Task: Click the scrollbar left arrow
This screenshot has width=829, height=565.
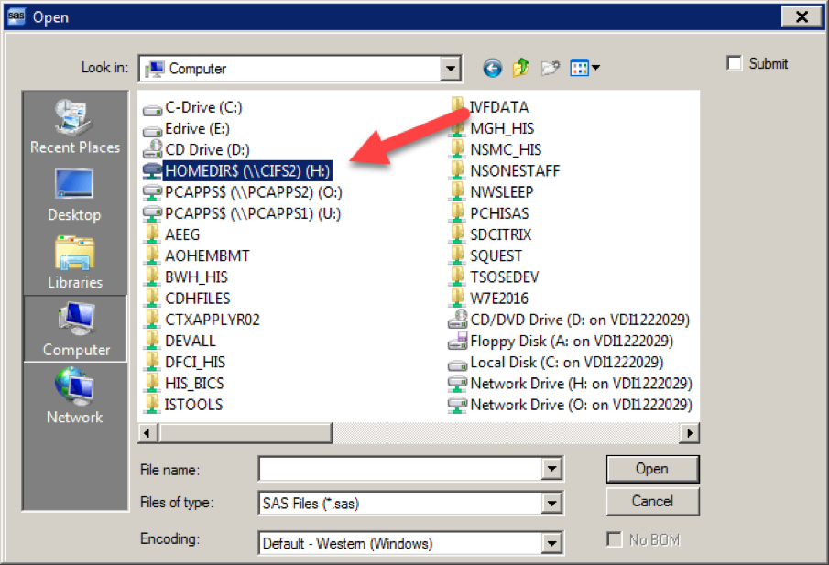Action: tap(147, 433)
